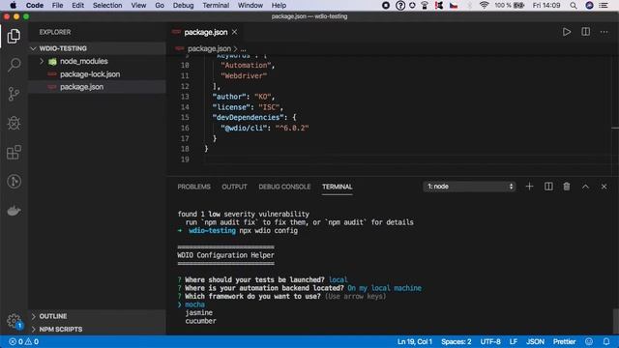Open the Extensions view
The height and width of the screenshot is (348, 619).
(14, 153)
